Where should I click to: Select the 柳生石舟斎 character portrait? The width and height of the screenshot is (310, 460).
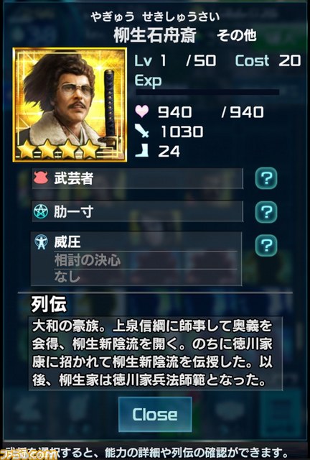(x=70, y=105)
